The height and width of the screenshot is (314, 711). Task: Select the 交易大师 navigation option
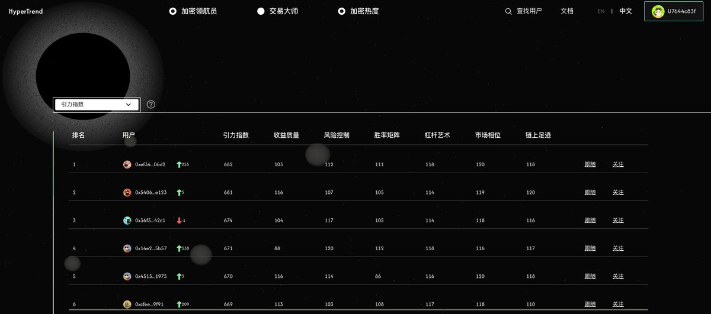277,11
